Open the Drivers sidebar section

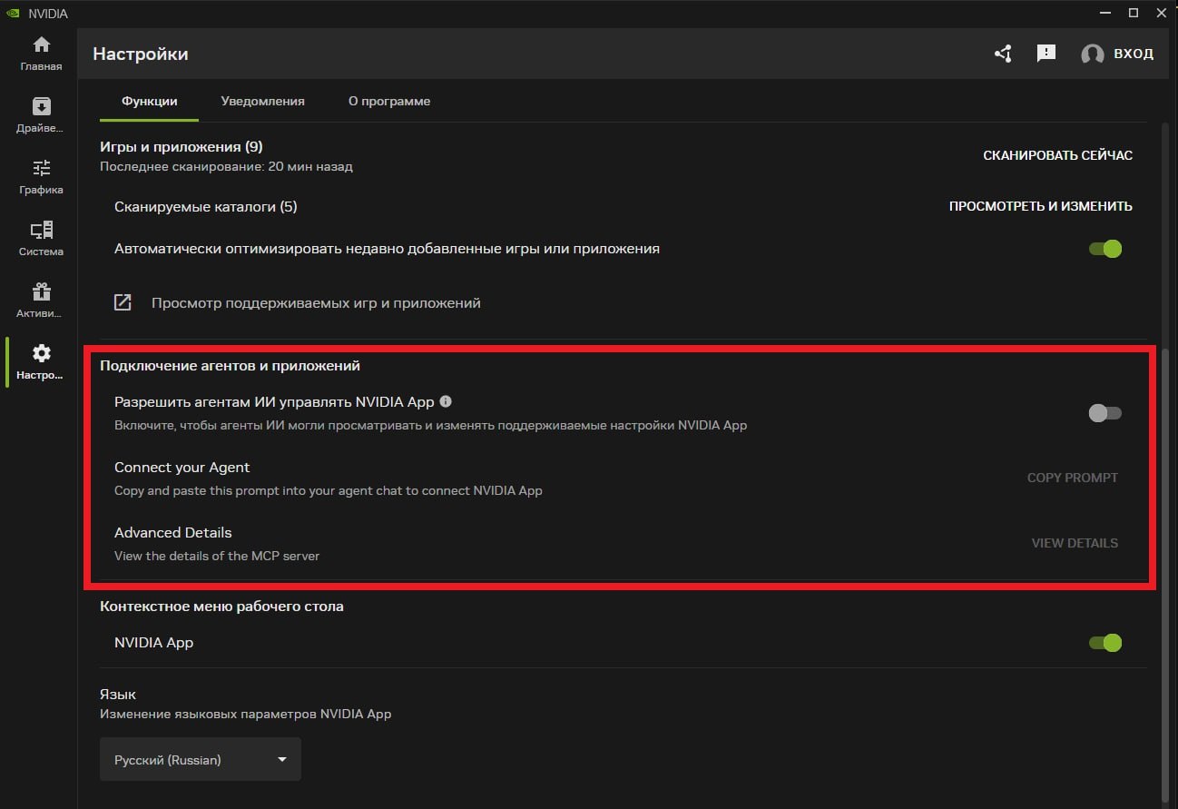(41, 115)
